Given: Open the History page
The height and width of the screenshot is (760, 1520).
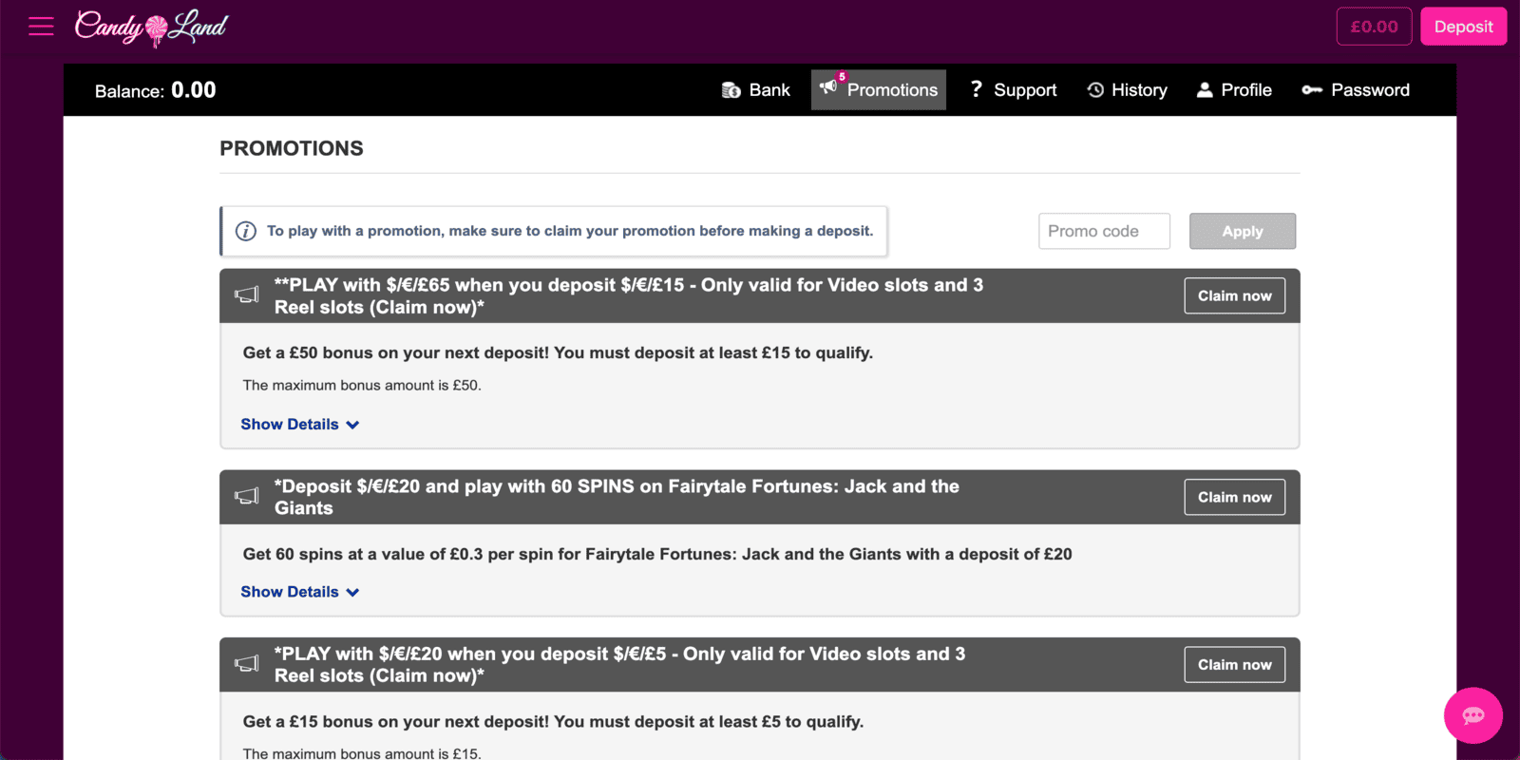Looking at the screenshot, I should pyautogui.click(x=1127, y=90).
